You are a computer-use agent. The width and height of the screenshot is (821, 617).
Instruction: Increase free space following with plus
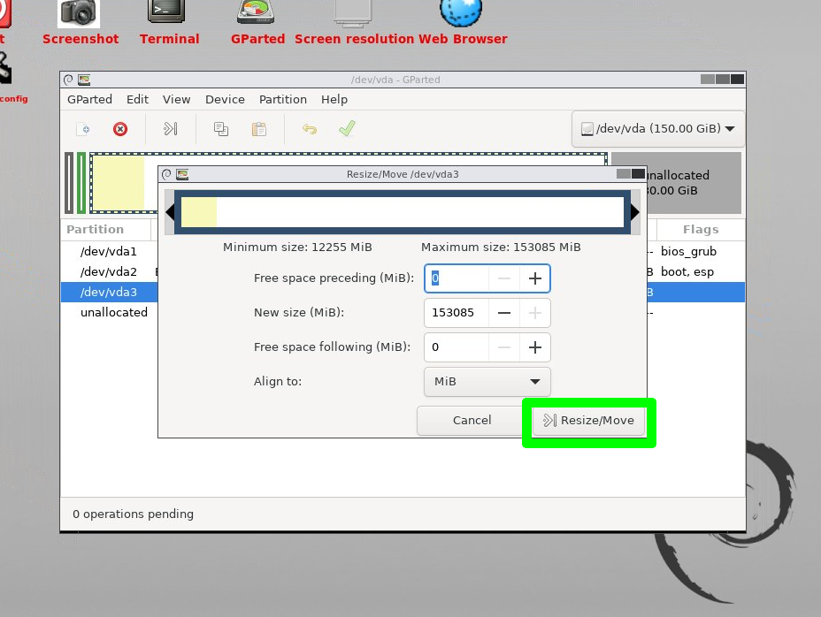534,347
